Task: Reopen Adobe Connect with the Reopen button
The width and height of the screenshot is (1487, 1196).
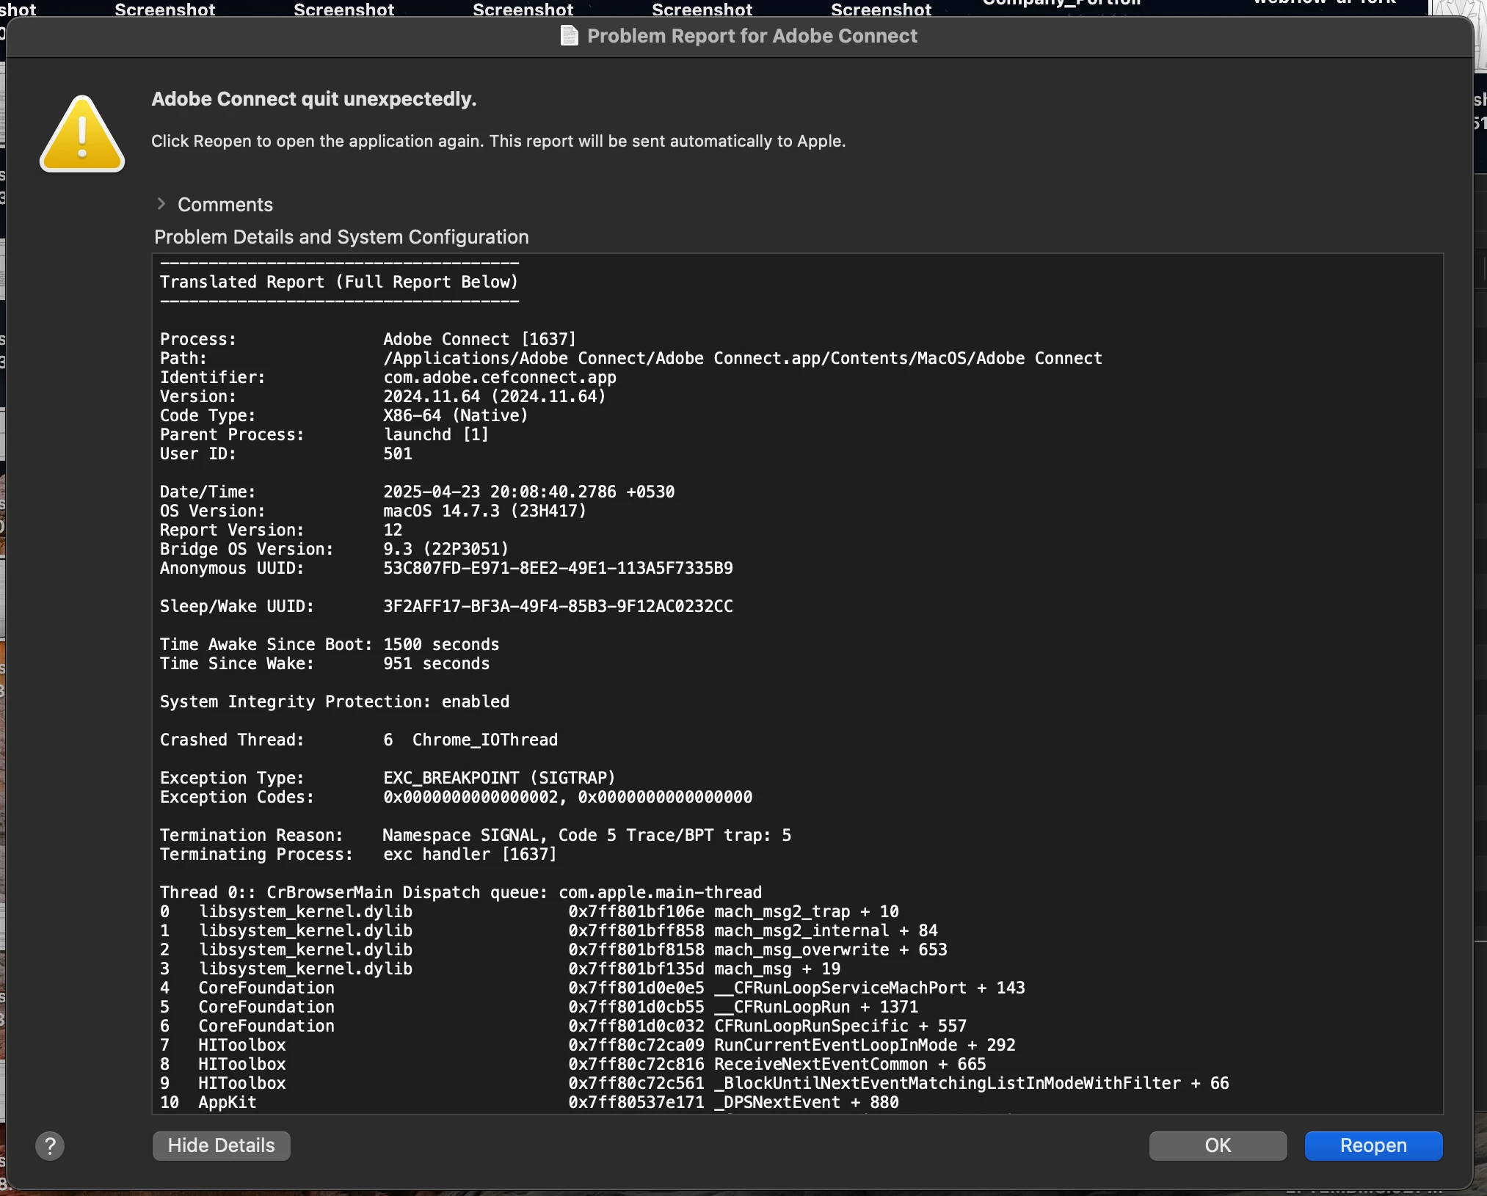Action: pyautogui.click(x=1373, y=1145)
